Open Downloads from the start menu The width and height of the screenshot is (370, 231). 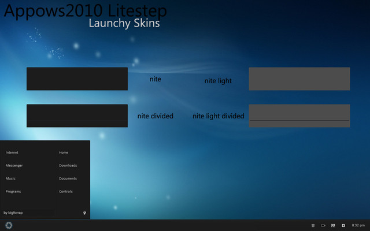click(68, 166)
